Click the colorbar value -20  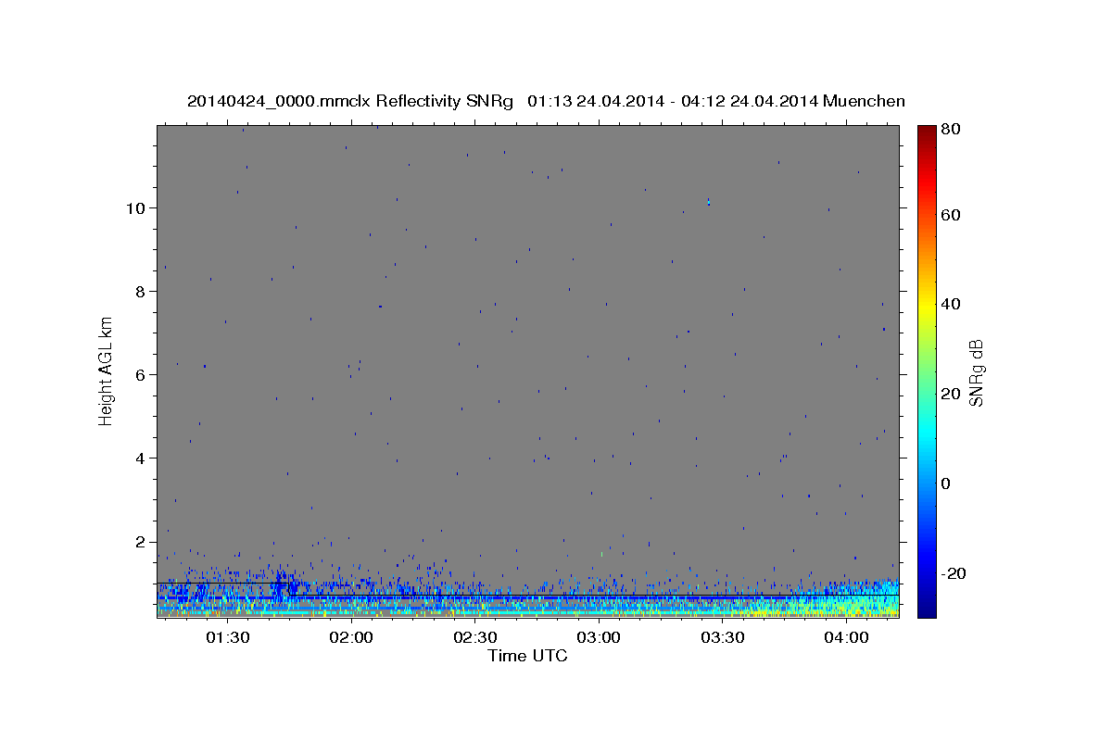click(954, 573)
